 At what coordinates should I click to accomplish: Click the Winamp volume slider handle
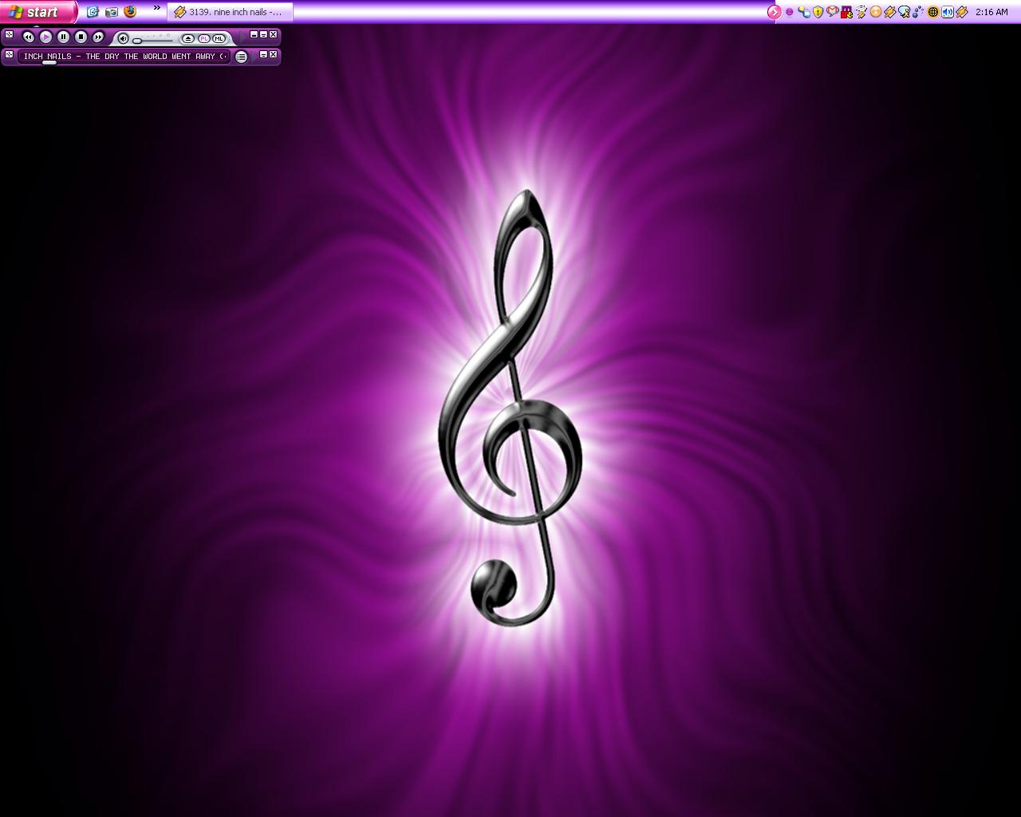(137, 41)
